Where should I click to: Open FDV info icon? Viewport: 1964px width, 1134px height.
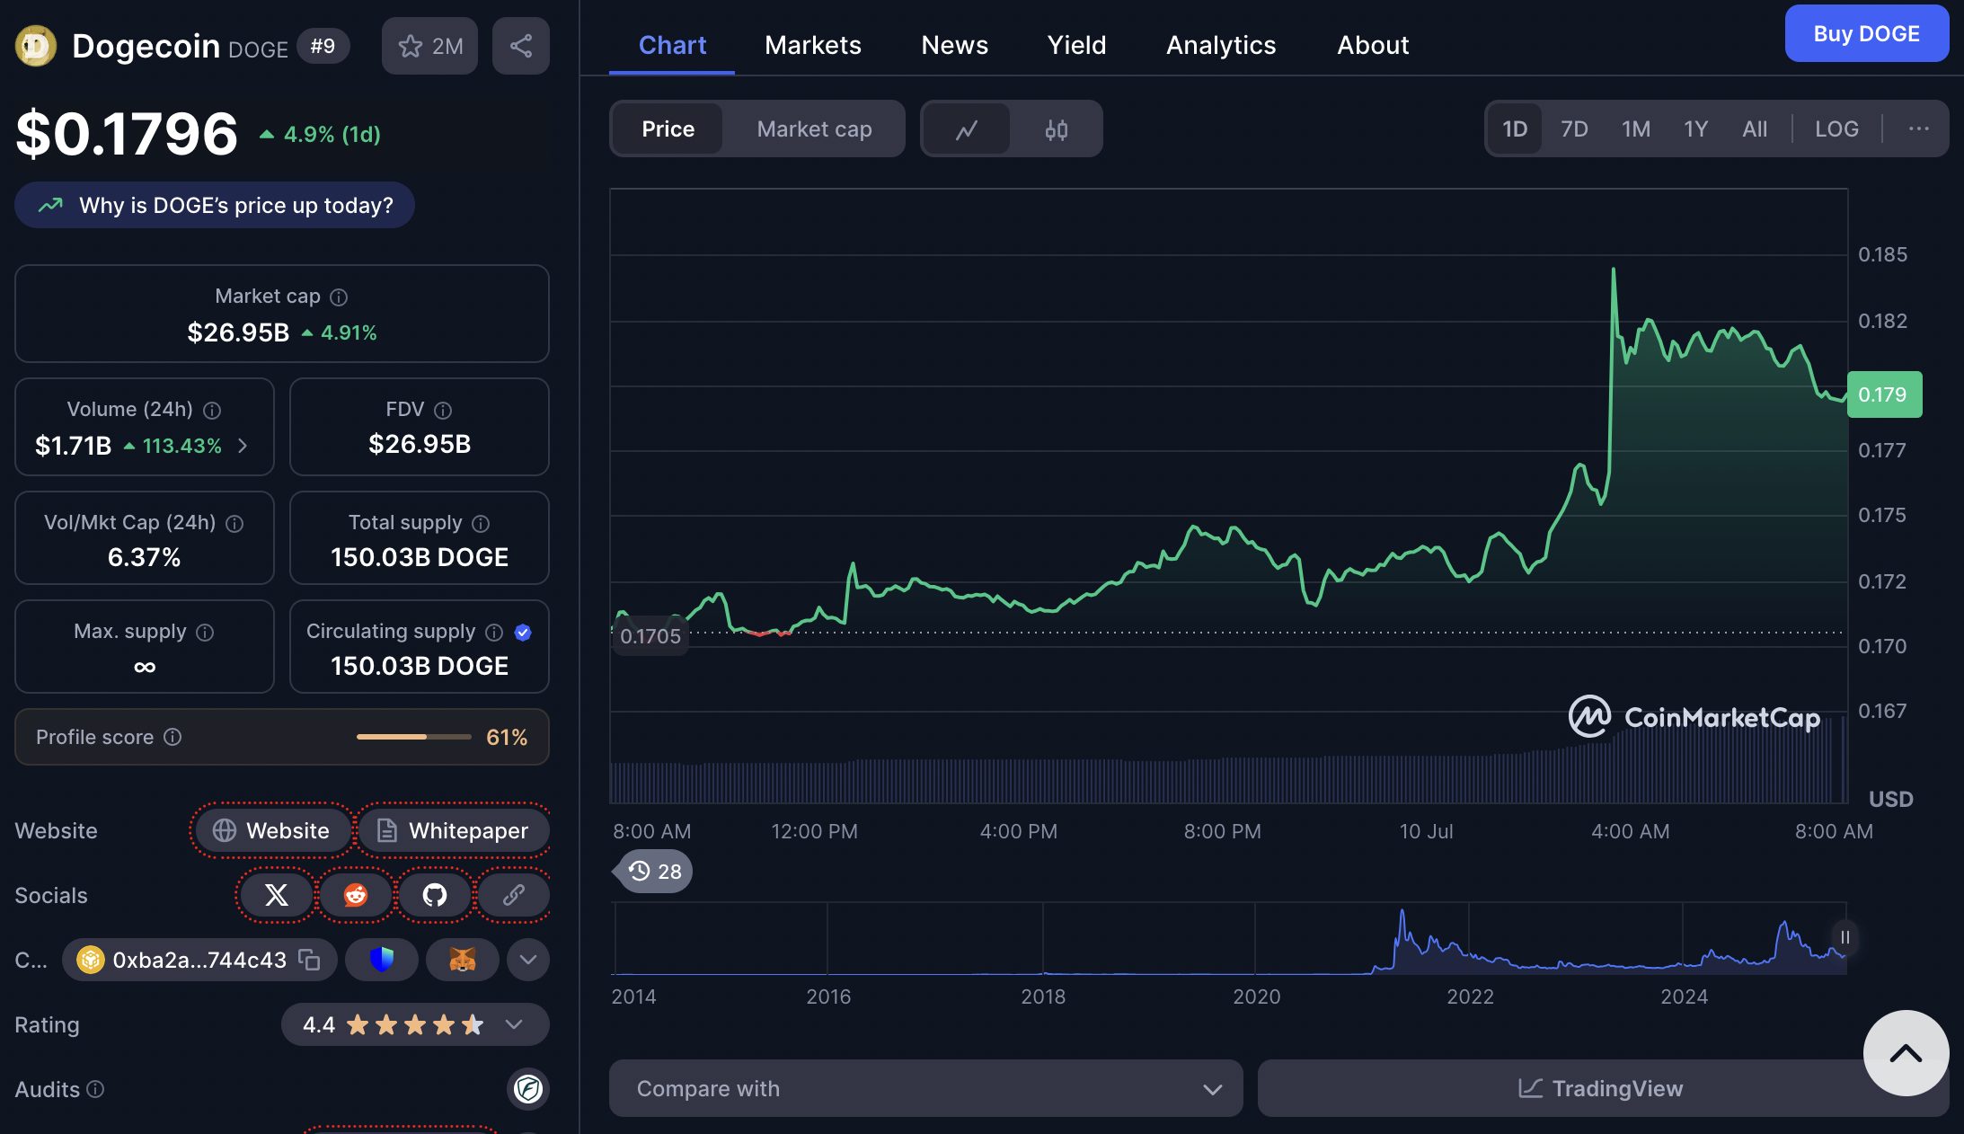click(x=443, y=410)
